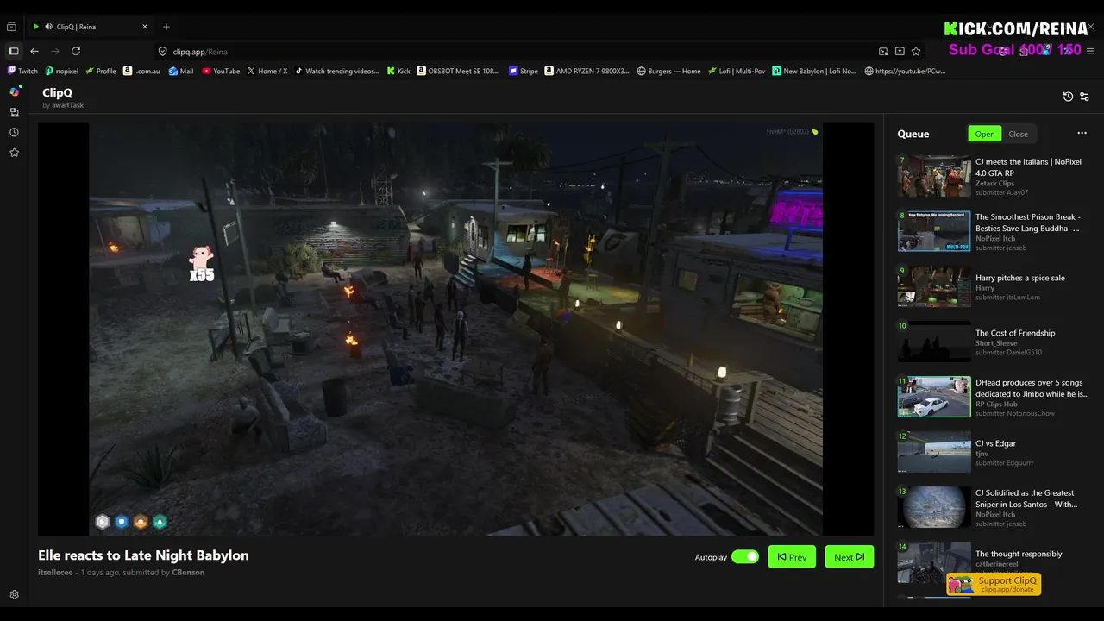1104x621 pixels.
Task: Open AMD RYZEN 7 9800X3 bookmark
Action: coord(586,71)
